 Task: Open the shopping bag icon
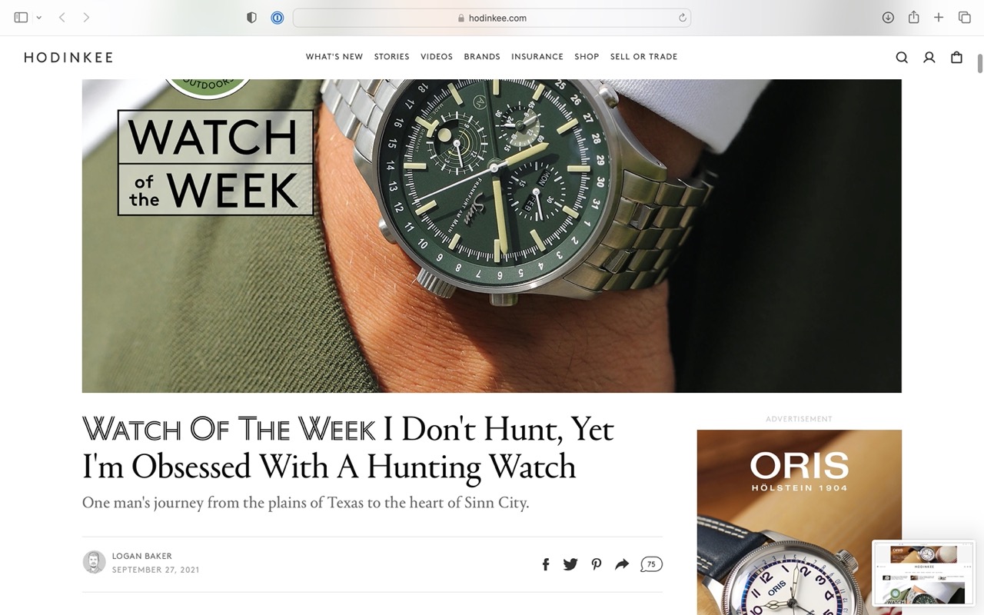tap(956, 57)
